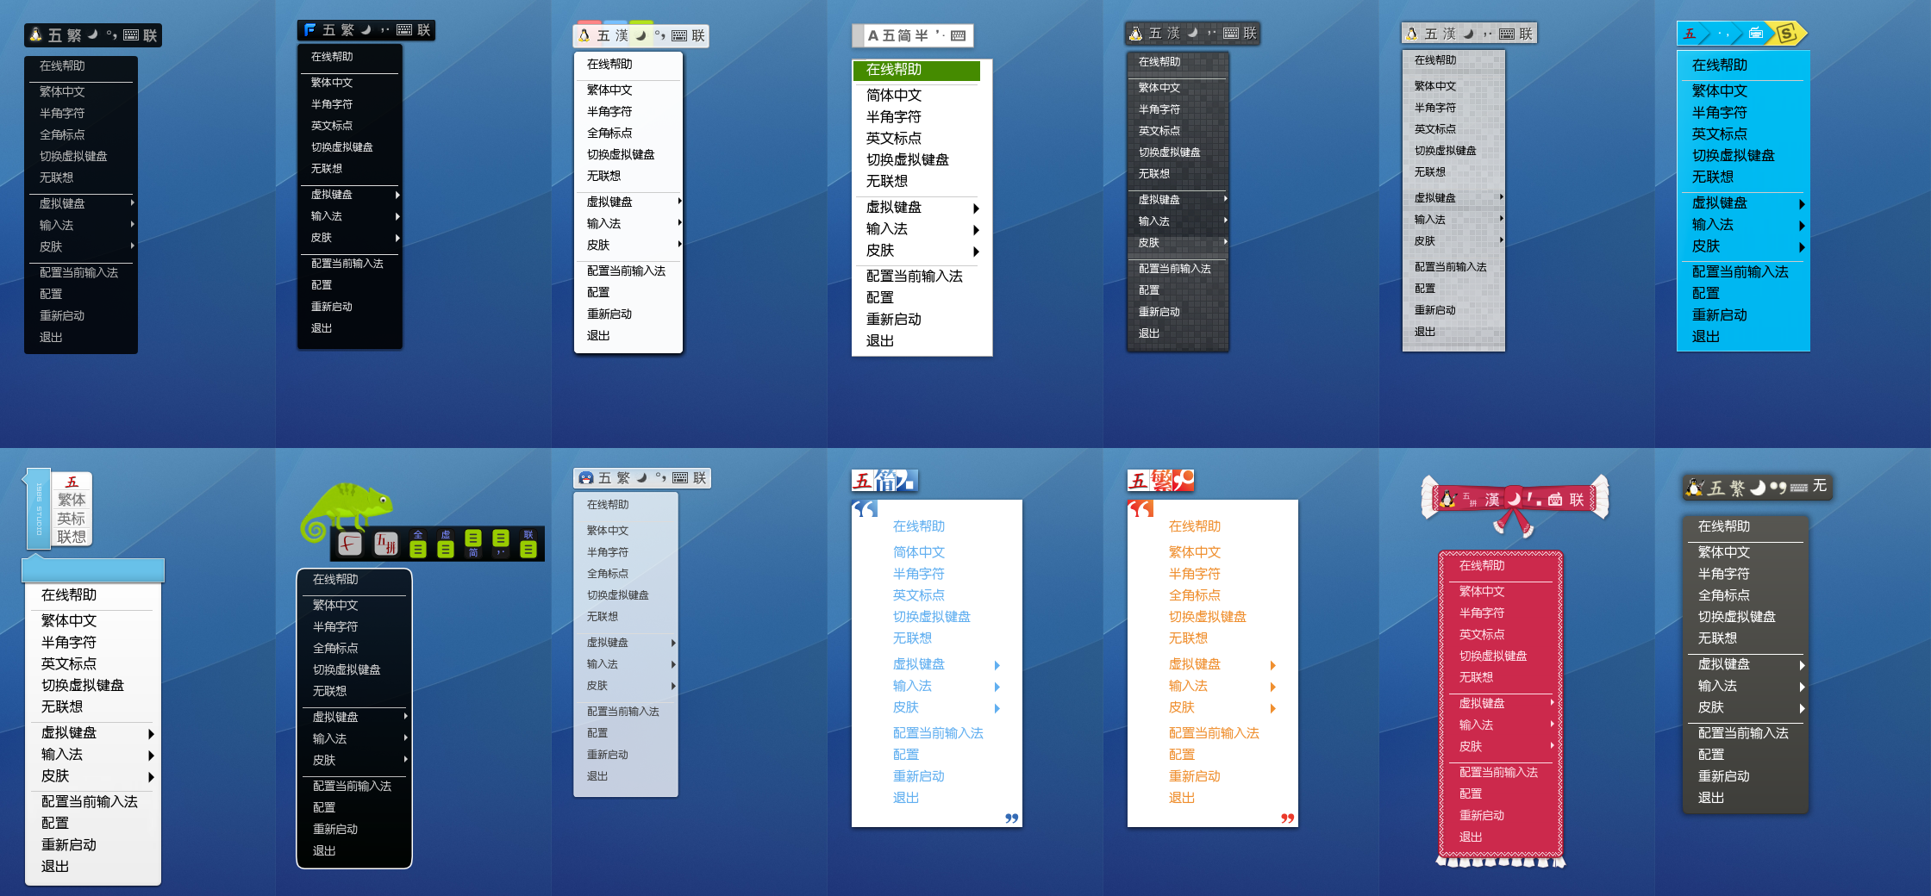Click the penguin in the dark-gray 五繁…无 bar
The width and height of the screenshot is (1931, 896).
click(1695, 487)
